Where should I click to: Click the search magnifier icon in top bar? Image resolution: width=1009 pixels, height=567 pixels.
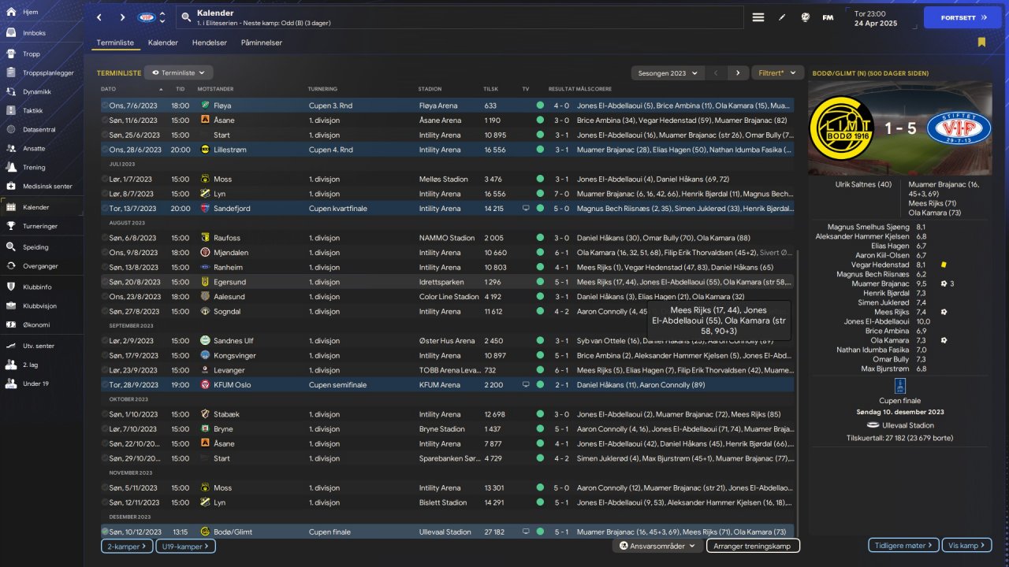pos(185,17)
